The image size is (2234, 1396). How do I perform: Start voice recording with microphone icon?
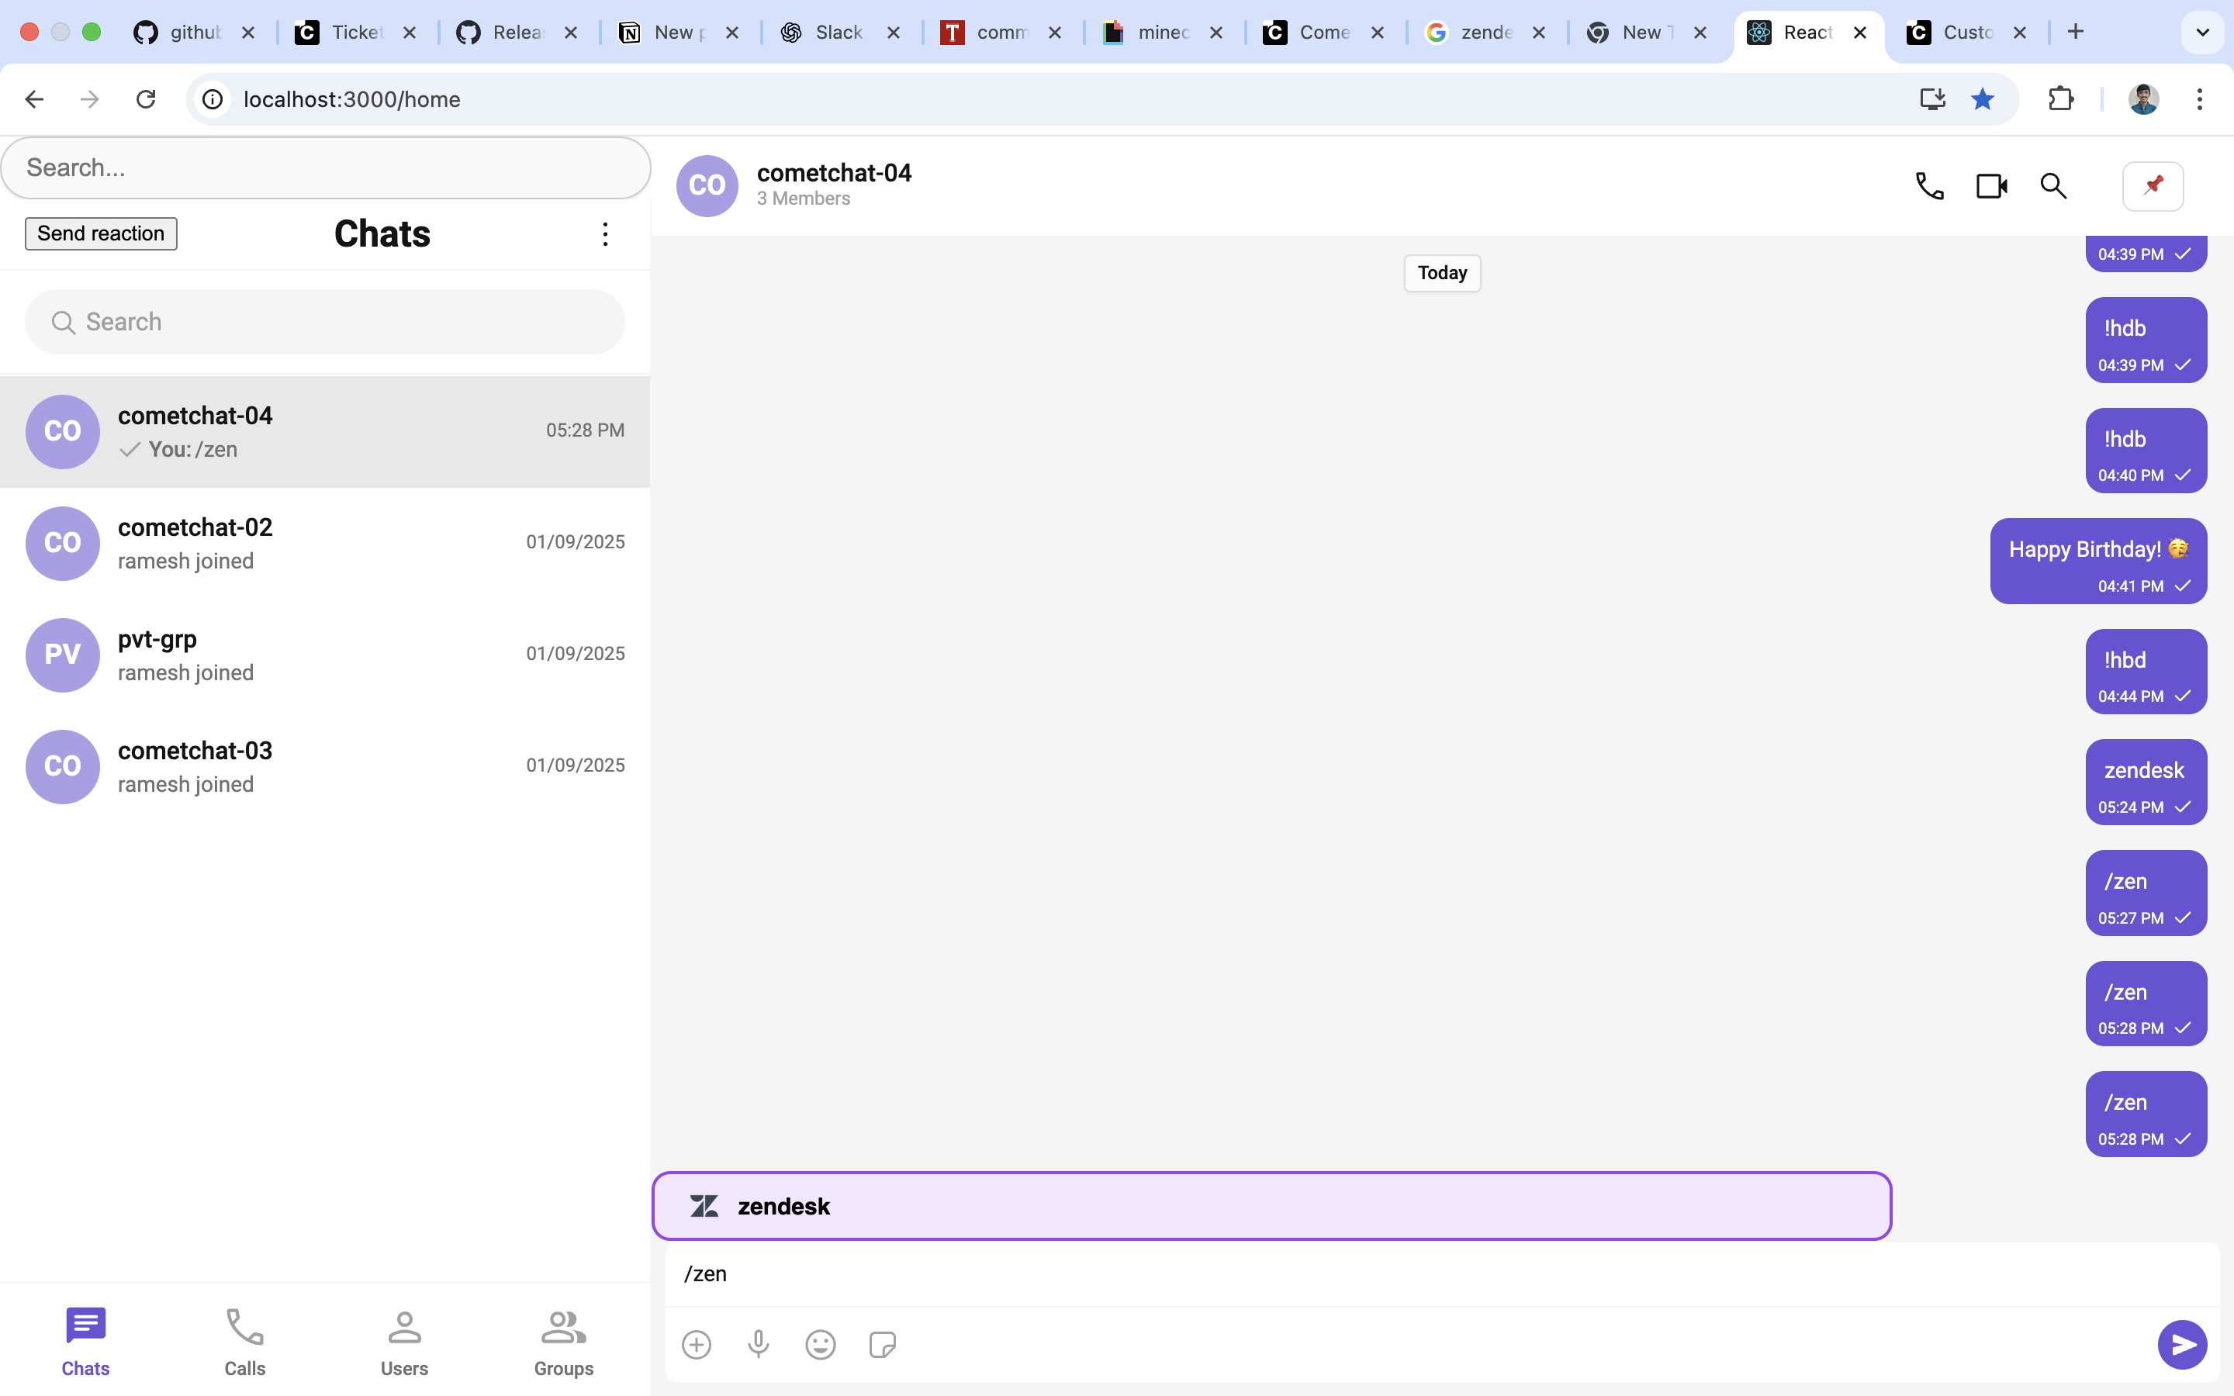pyautogui.click(x=758, y=1344)
